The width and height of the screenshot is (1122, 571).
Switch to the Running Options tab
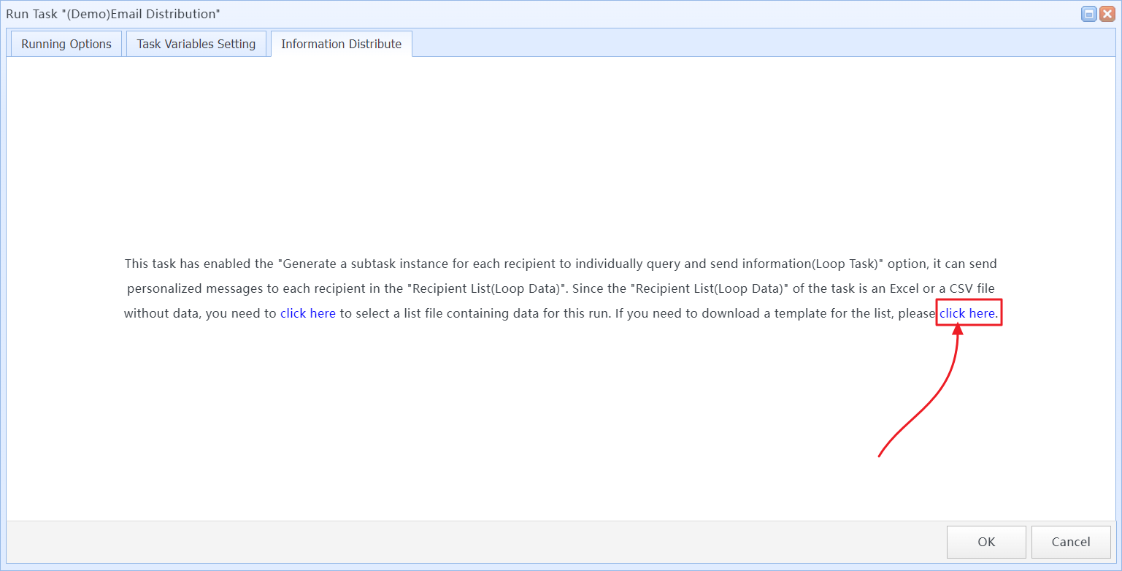point(66,44)
